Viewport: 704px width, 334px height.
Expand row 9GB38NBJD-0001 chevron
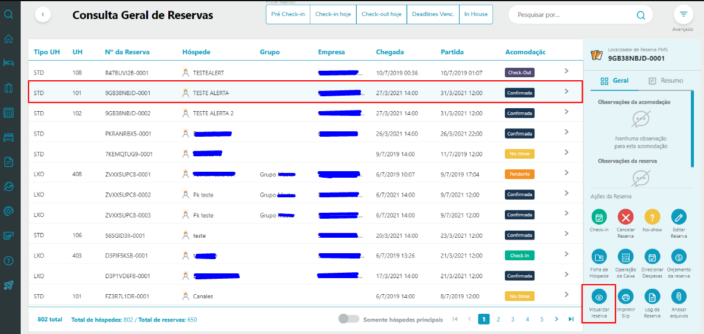point(567,91)
